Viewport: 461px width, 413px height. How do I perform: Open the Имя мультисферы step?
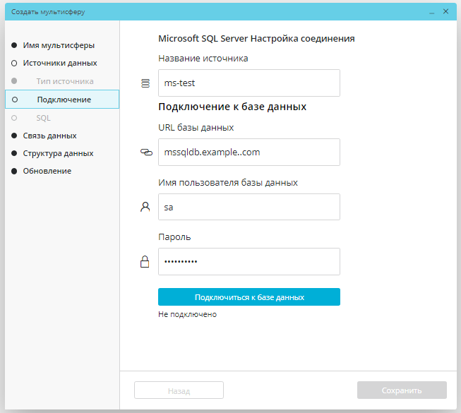click(59, 45)
